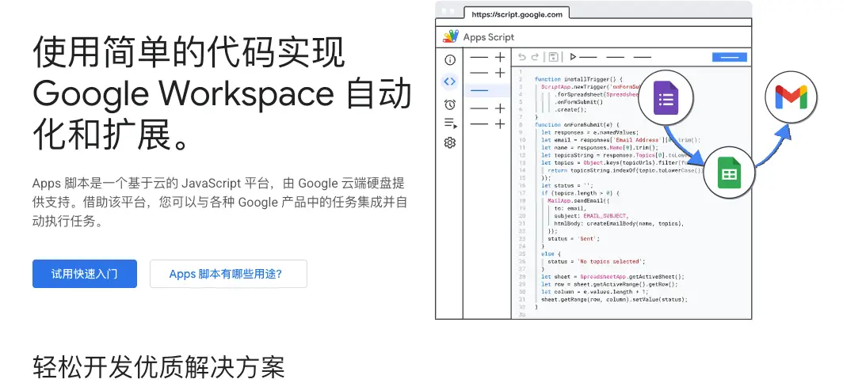The height and width of the screenshot is (383, 843).
Task: Click the save floppy disk icon
Action: [553, 57]
